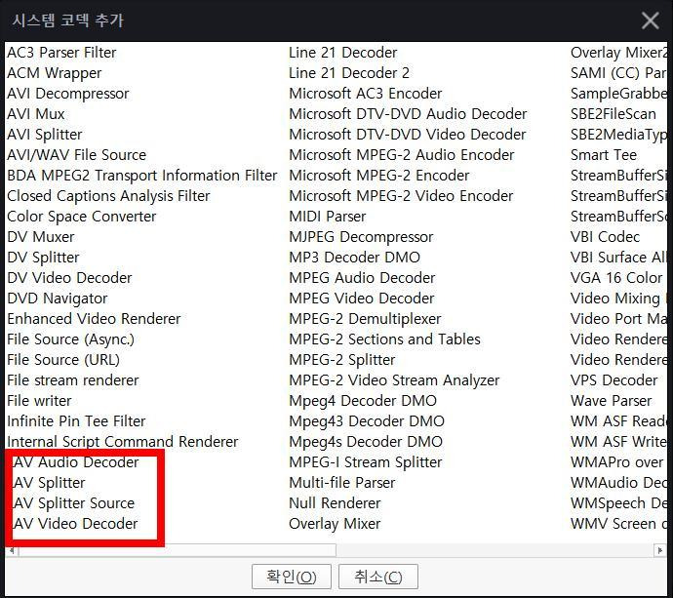Select VBI Codec entry

coord(605,237)
